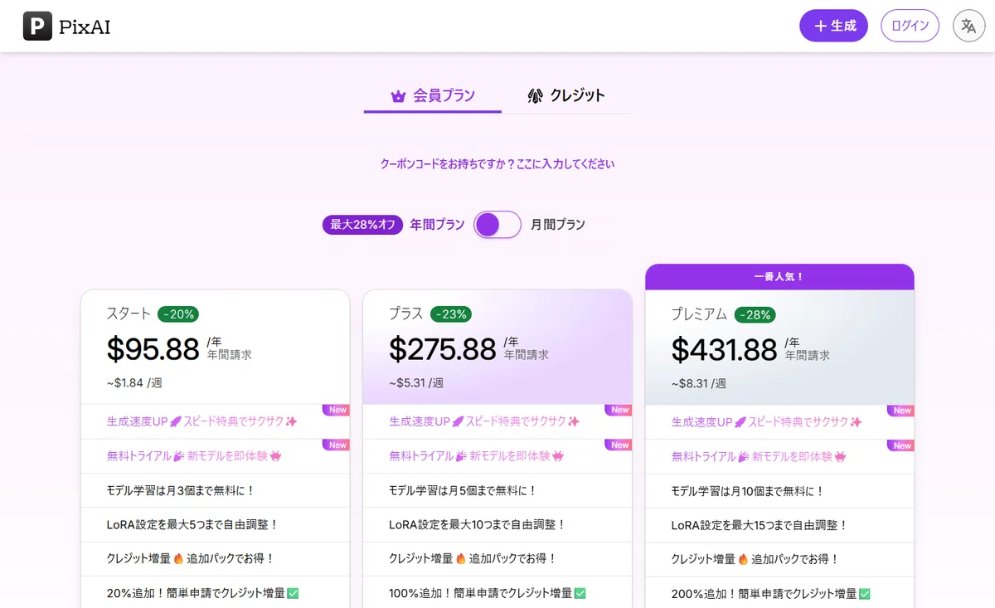Click 無料トライアル feature in プレミアム card
Viewport: 995px width, 608px height.
[759, 456]
